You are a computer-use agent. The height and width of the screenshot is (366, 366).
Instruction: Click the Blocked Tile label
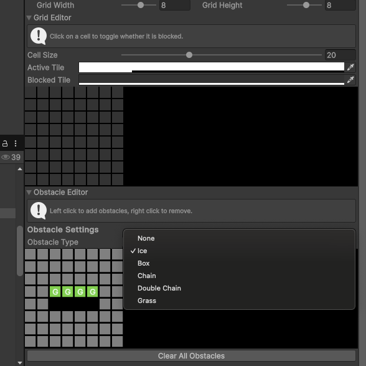click(x=49, y=80)
